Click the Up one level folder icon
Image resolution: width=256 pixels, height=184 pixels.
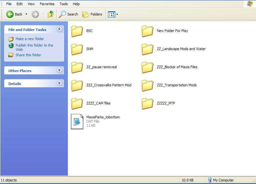click(51, 14)
